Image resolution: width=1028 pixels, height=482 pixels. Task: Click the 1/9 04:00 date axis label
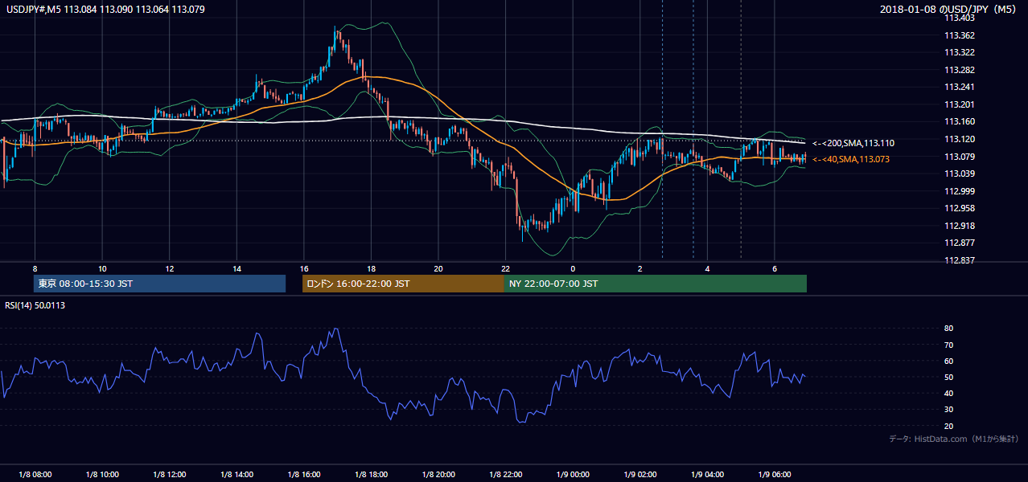pos(708,475)
